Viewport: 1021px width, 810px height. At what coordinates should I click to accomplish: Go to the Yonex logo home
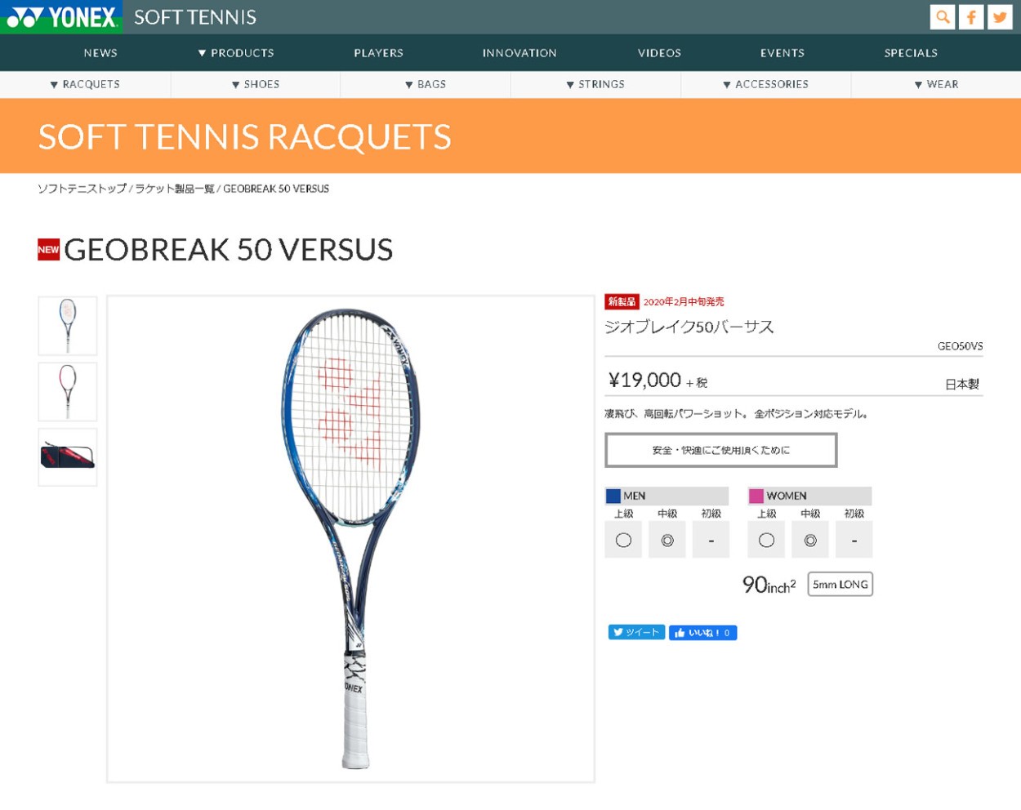point(61,16)
